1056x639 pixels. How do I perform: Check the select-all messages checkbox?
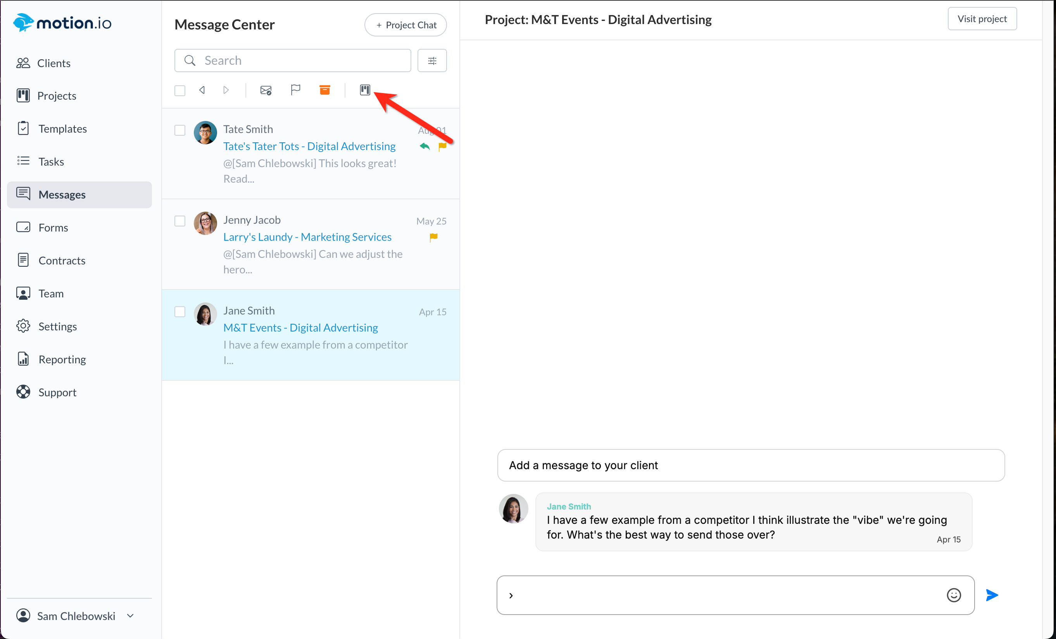click(180, 91)
